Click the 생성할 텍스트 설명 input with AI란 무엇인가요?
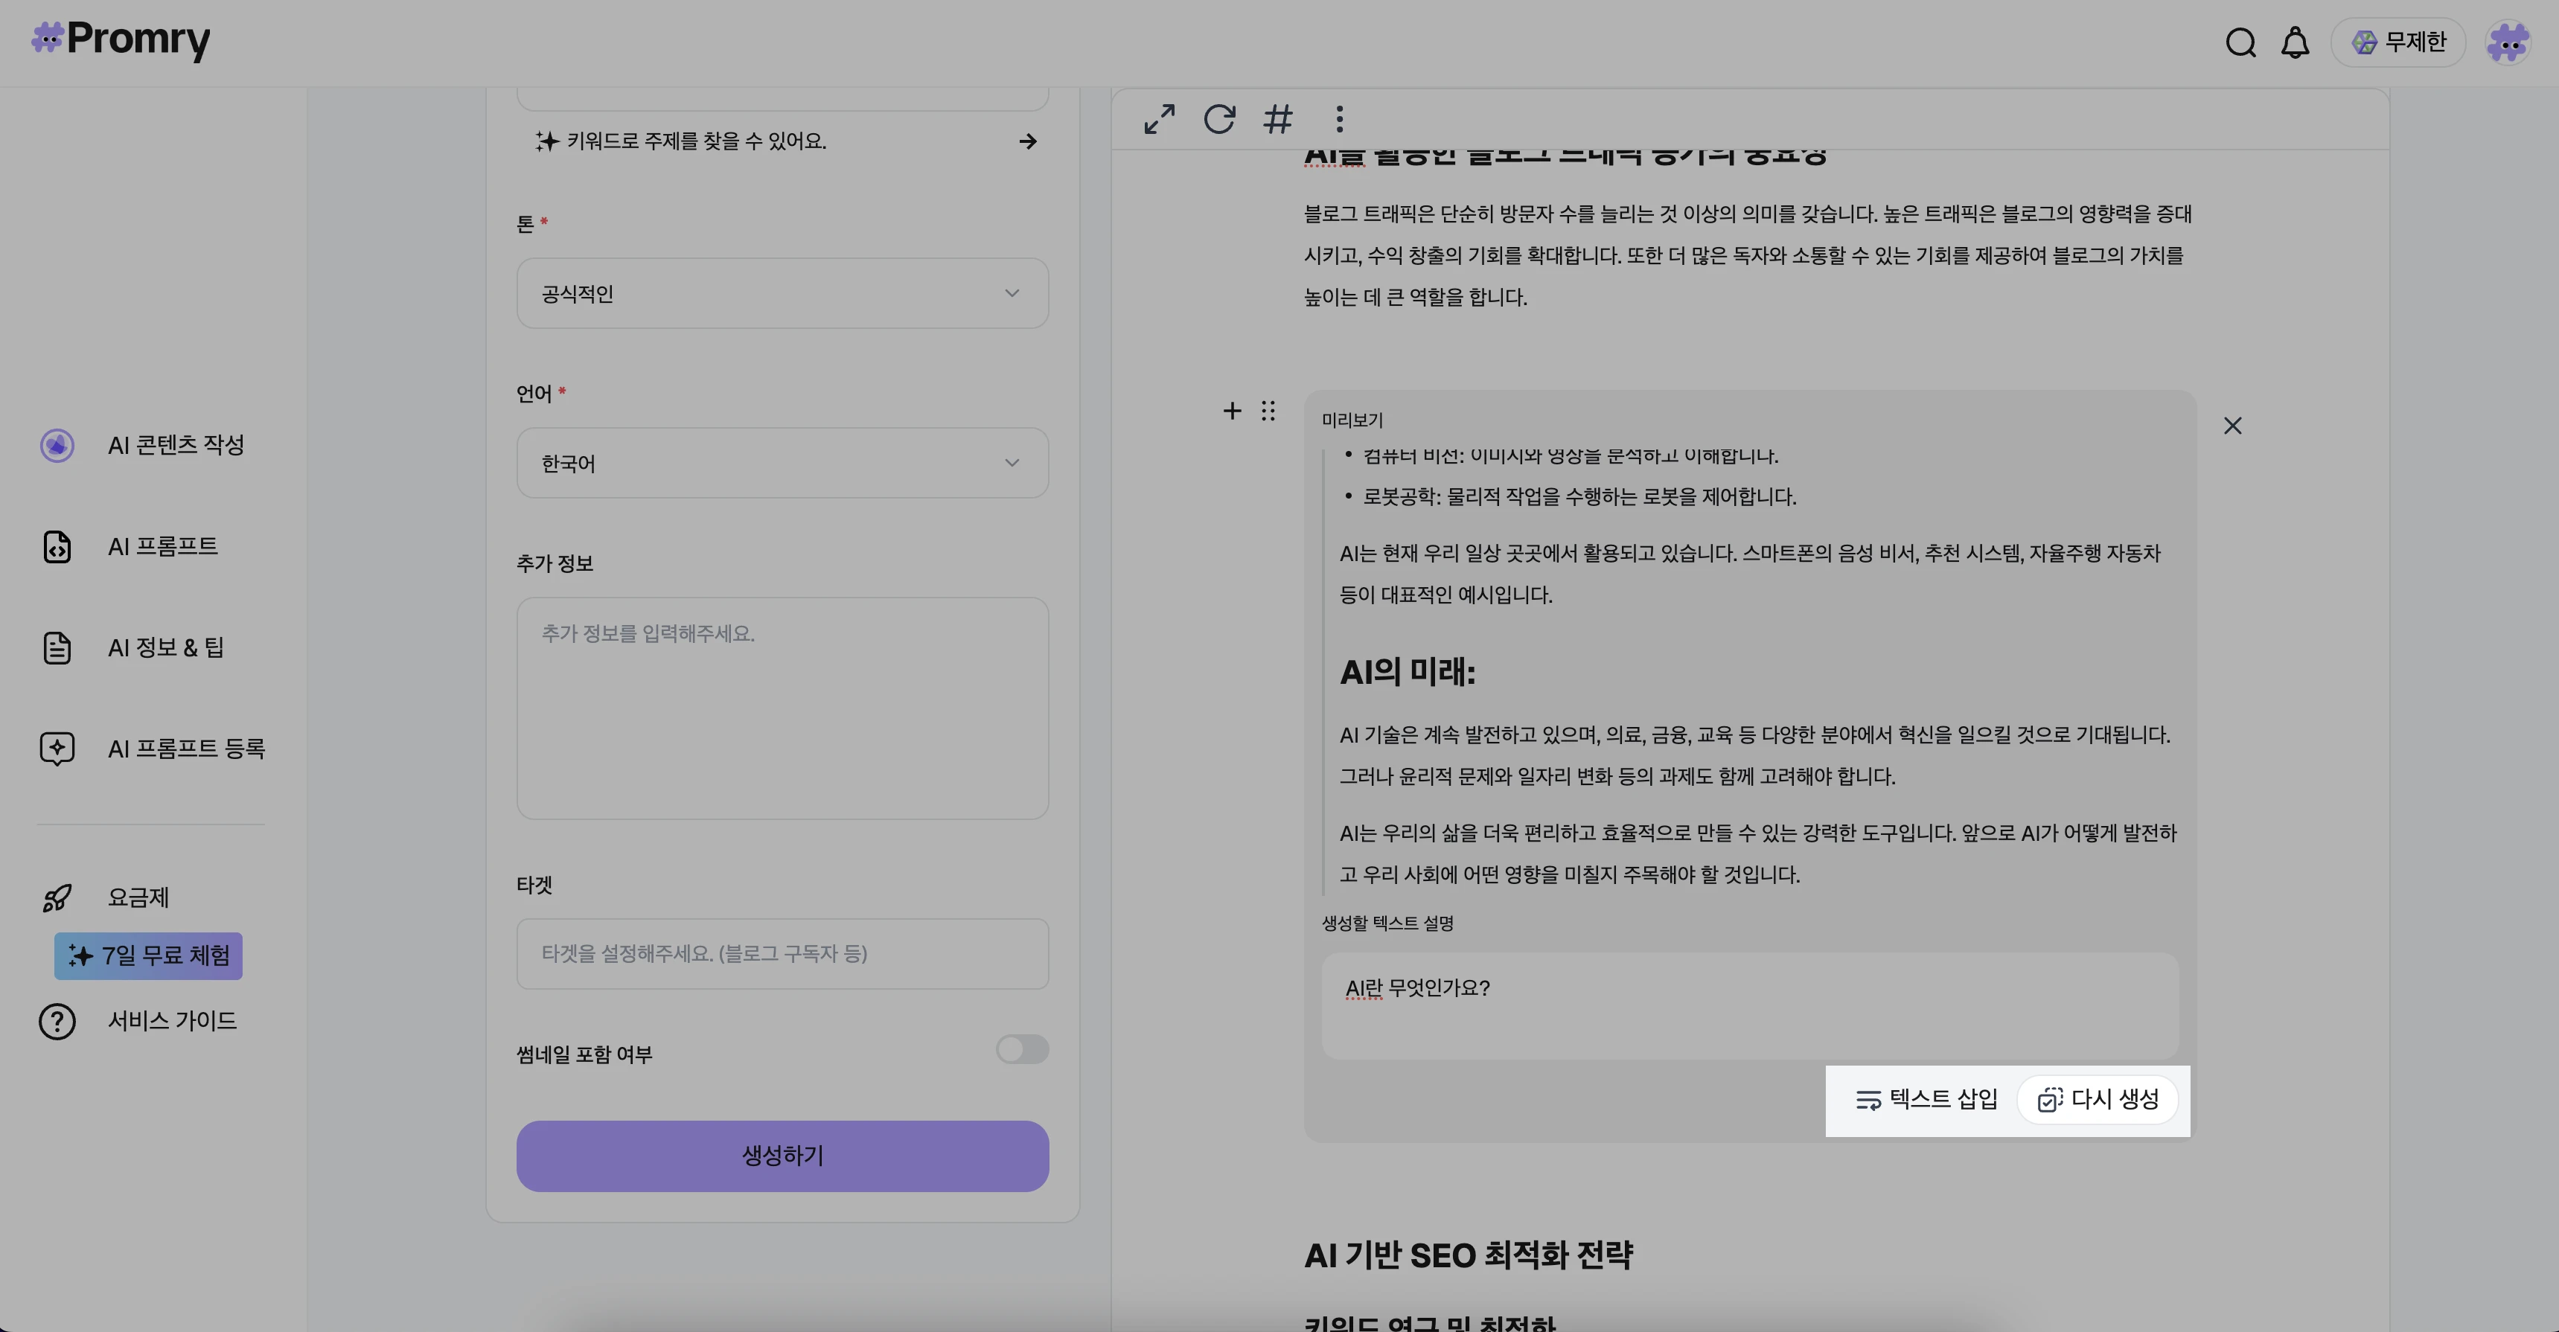2559x1332 pixels. (1749, 1006)
